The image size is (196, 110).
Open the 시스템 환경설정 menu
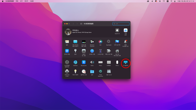(9, 1)
